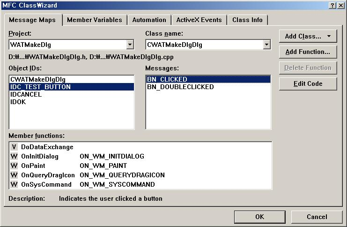Go to the Automation tab
347x227 pixels.
click(149, 20)
